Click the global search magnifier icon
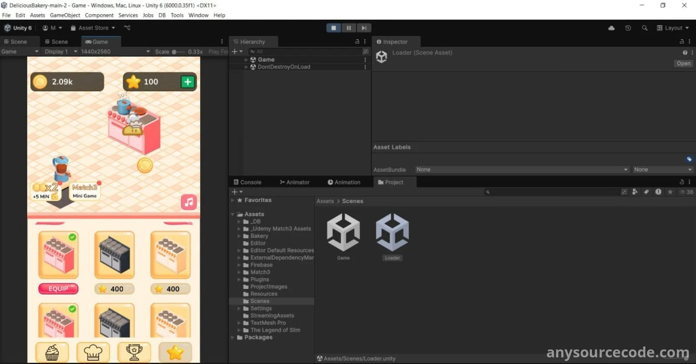This screenshot has width=696, height=364. click(645, 28)
